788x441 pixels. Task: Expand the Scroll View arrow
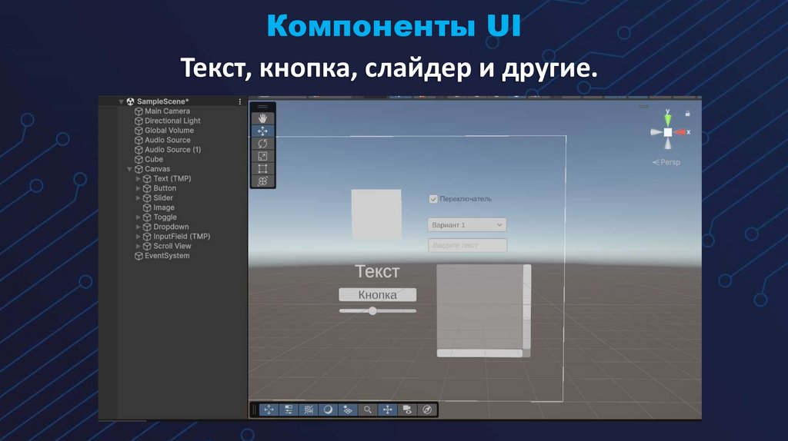click(x=139, y=246)
